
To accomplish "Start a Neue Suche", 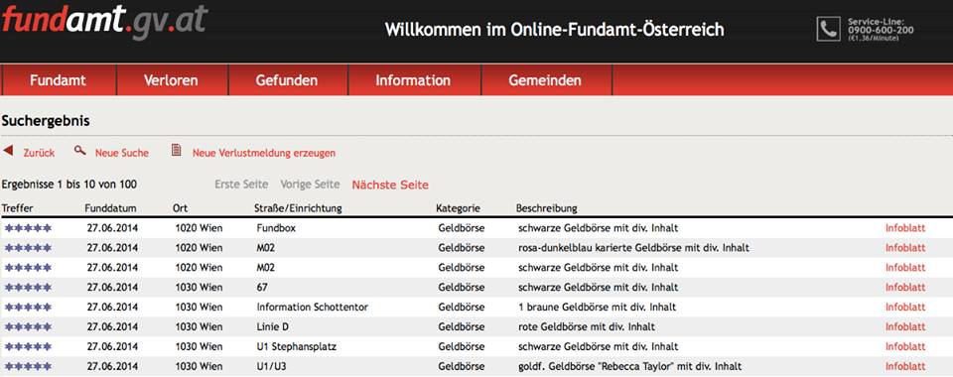I will click(121, 153).
